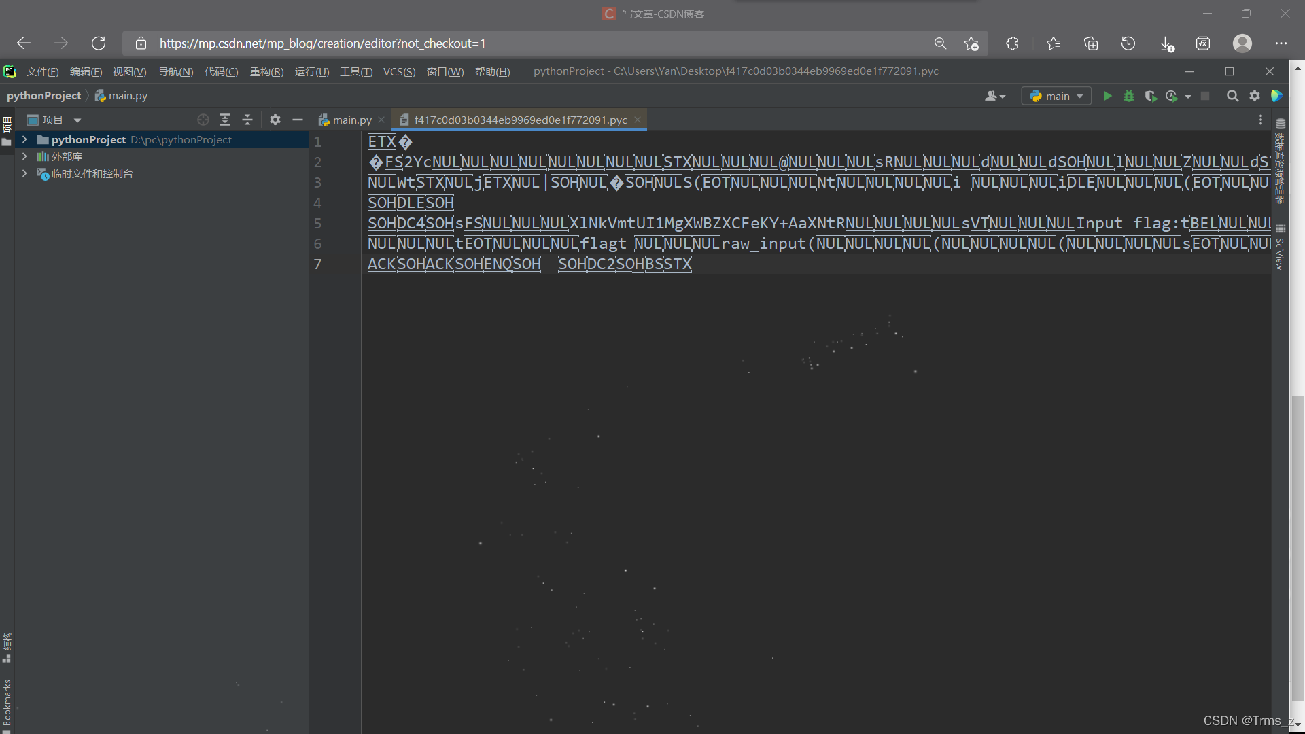Viewport: 1305px width, 734px height.
Task: Expand the 外部库 tree node
Action: pyautogui.click(x=24, y=156)
